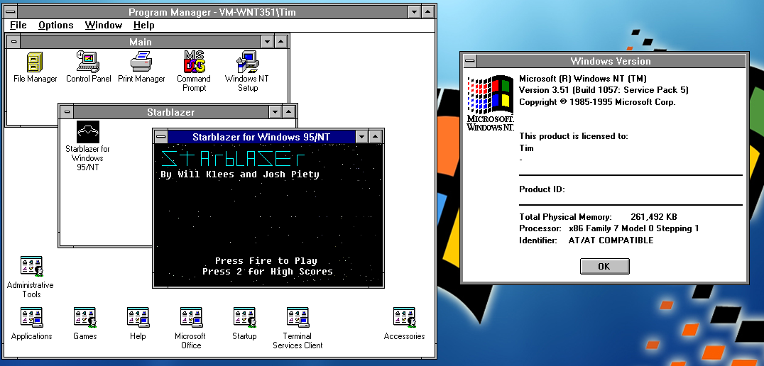Open the Control Panel icon

tap(88, 62)
